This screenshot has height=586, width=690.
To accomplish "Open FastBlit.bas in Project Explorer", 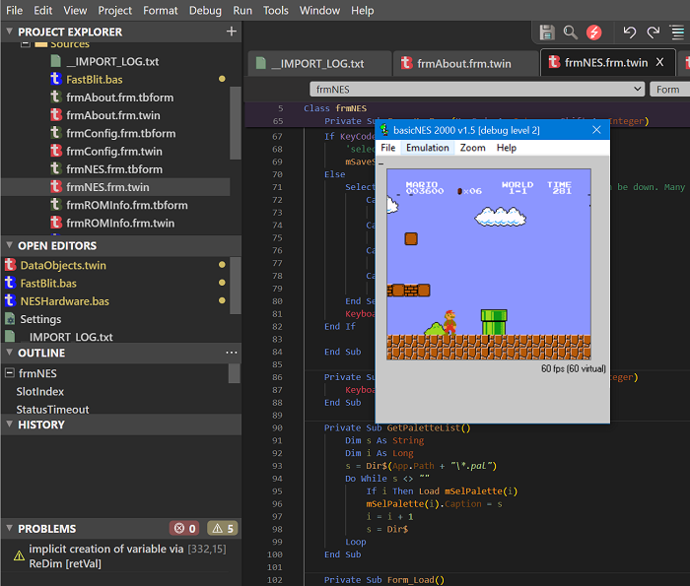I will tap(94, 79).
